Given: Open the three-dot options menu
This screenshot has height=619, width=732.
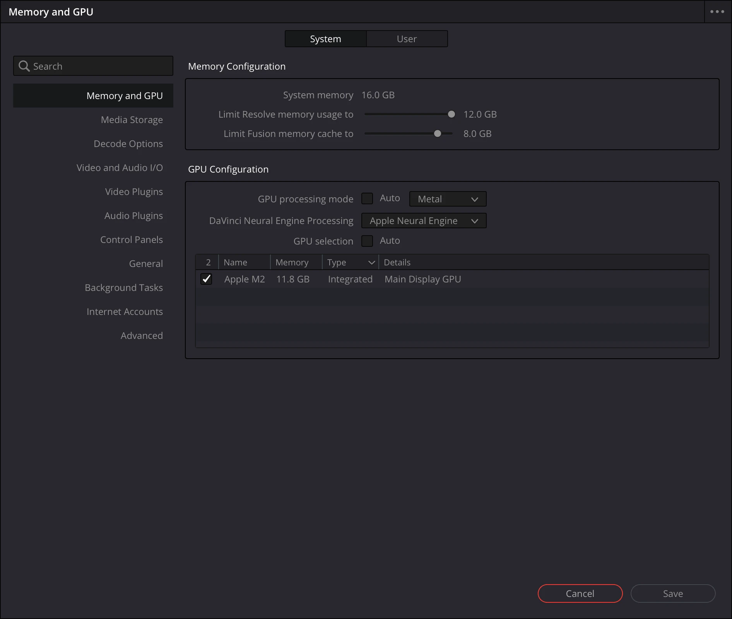Looking at the screenshot, I should click(x=717, y=12).
